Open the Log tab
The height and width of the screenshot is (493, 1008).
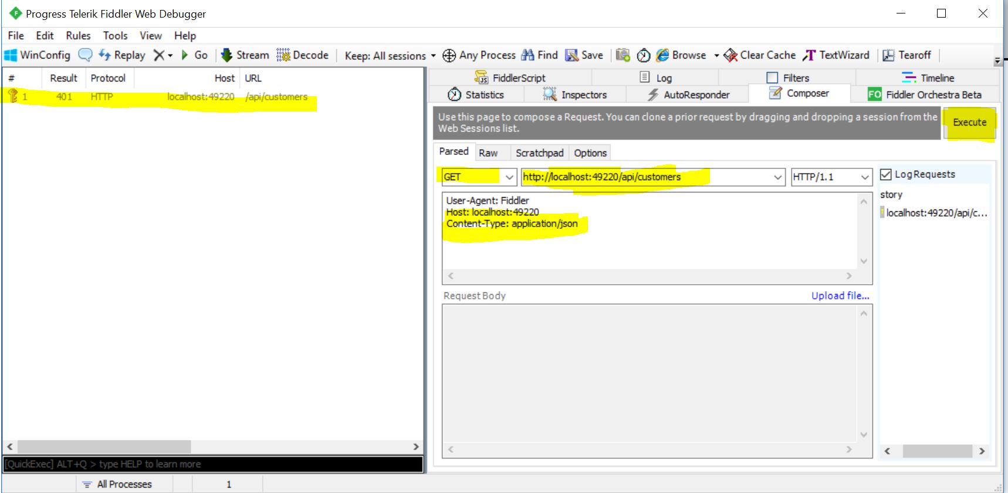click(x=656, y=77)
